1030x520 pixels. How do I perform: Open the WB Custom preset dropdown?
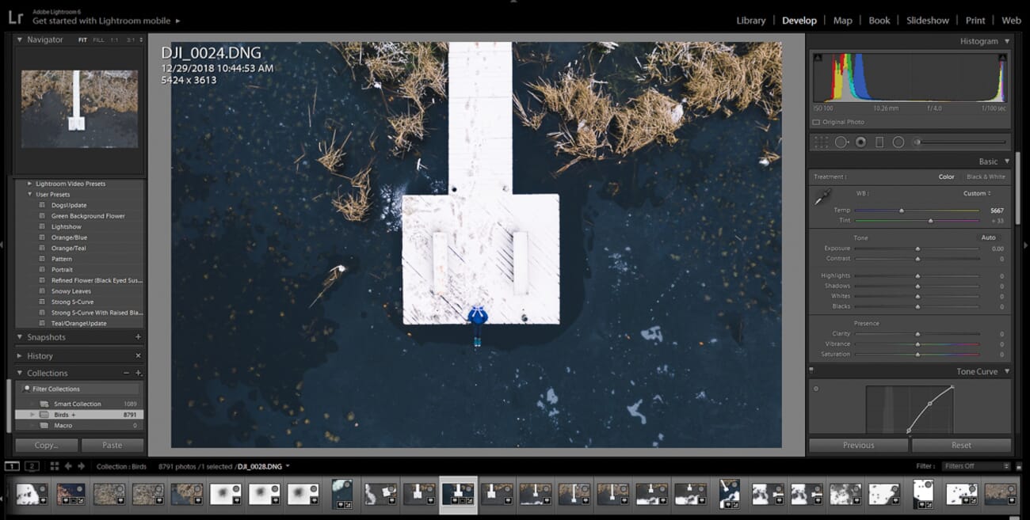click(x=977, y=193)
